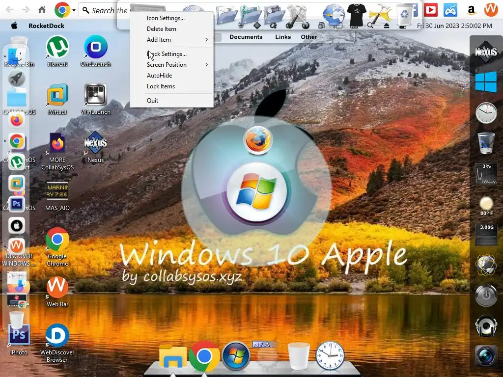Open the MAS_AIO desktop shortcut

pos(57,195)
